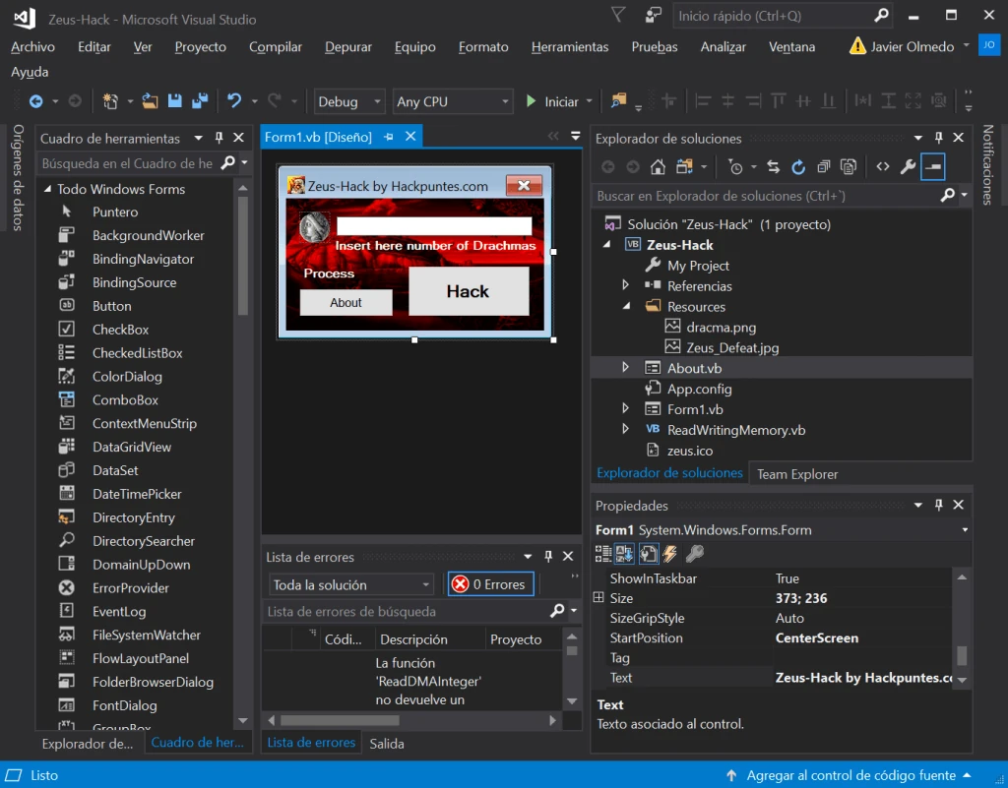The height and width of the screenshot is (788, 1008).
Task: Click the Undo arrow icon
Action: click(x=234, y=100)
